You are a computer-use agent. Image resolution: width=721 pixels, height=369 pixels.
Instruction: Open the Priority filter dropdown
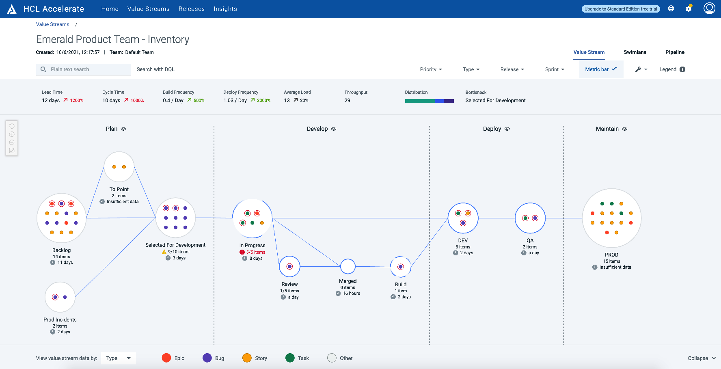tap(431, 69)
